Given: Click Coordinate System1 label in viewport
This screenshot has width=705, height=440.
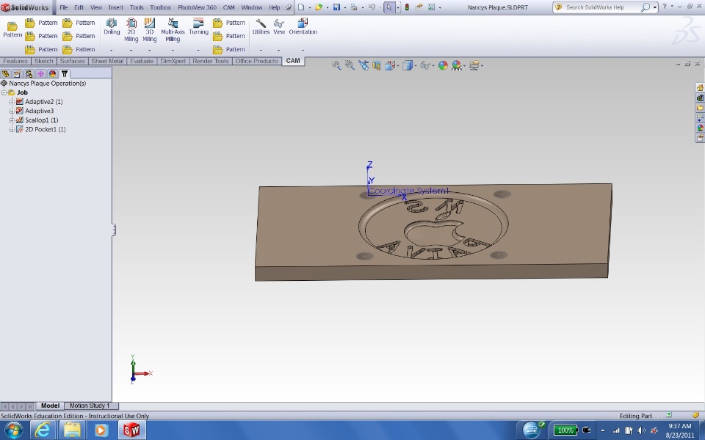Looking at the screenshot, I should [x=408, y=191].
